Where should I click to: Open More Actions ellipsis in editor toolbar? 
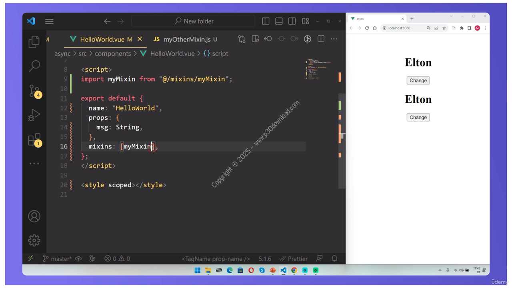coord(334,39)
